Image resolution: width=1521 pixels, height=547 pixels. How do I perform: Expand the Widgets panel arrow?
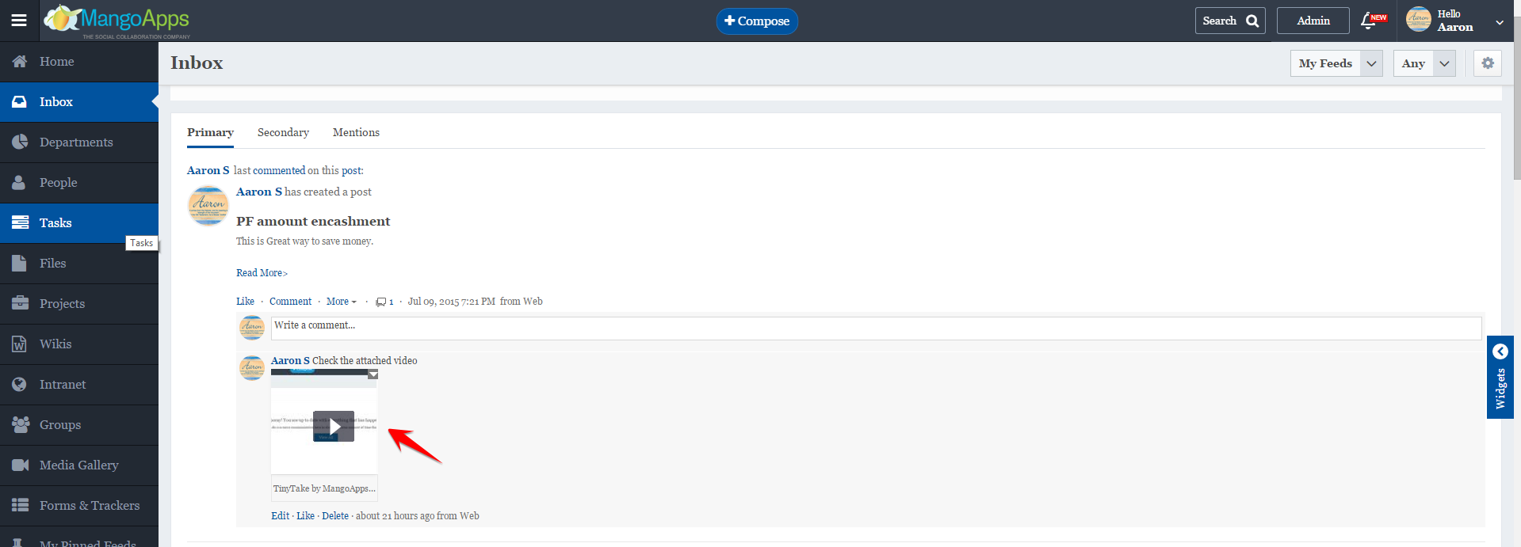coord(1500,351)
